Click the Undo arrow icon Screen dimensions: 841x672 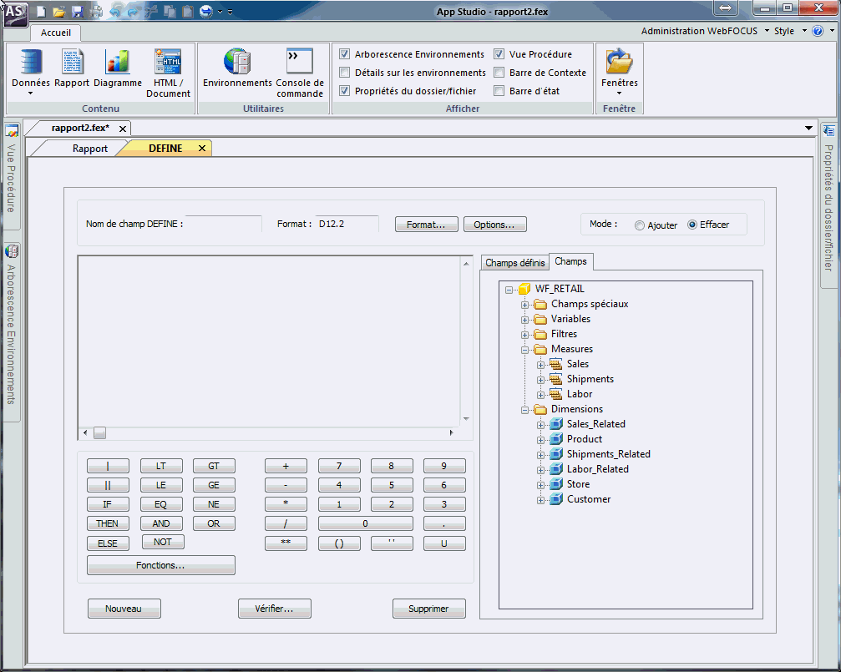tap(114, 11)
